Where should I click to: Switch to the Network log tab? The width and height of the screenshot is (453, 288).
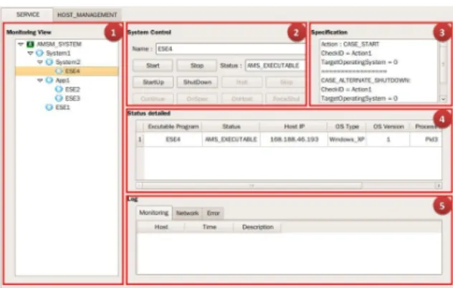click(x=187, y=213)
